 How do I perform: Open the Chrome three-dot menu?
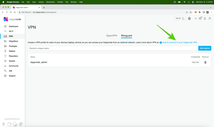click(212, 12)
